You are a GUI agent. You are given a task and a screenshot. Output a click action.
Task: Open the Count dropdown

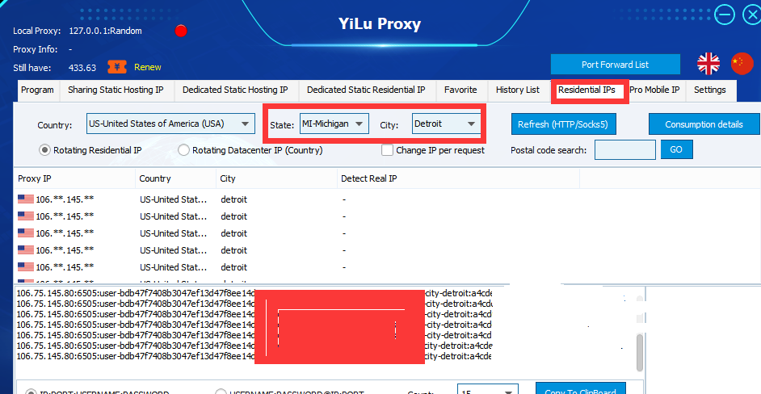(488, 389)
